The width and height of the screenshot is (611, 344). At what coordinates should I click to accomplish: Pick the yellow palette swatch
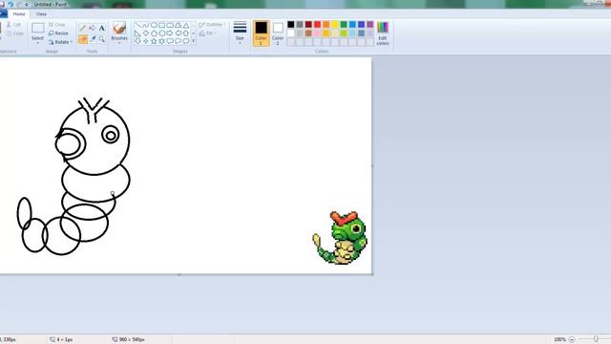(x=335, y=24)
